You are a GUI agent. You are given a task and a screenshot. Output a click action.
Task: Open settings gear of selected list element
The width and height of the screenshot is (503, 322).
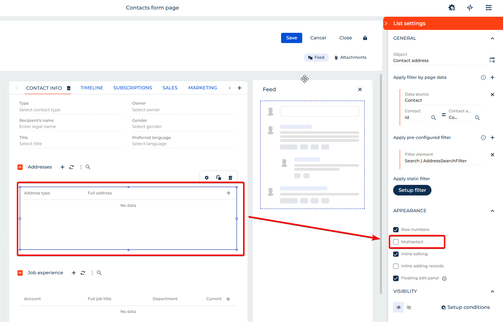tap(207, 178)
